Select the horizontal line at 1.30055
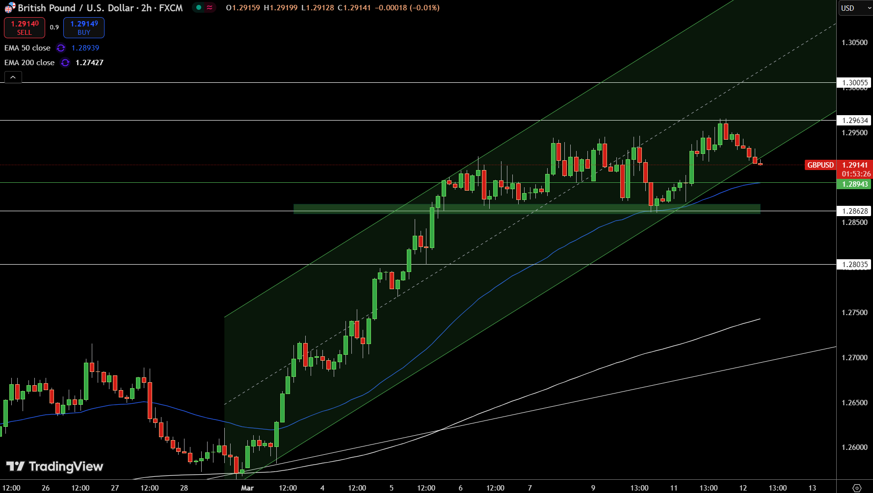This screenshot has height=493, width=873. coord(418,83)
